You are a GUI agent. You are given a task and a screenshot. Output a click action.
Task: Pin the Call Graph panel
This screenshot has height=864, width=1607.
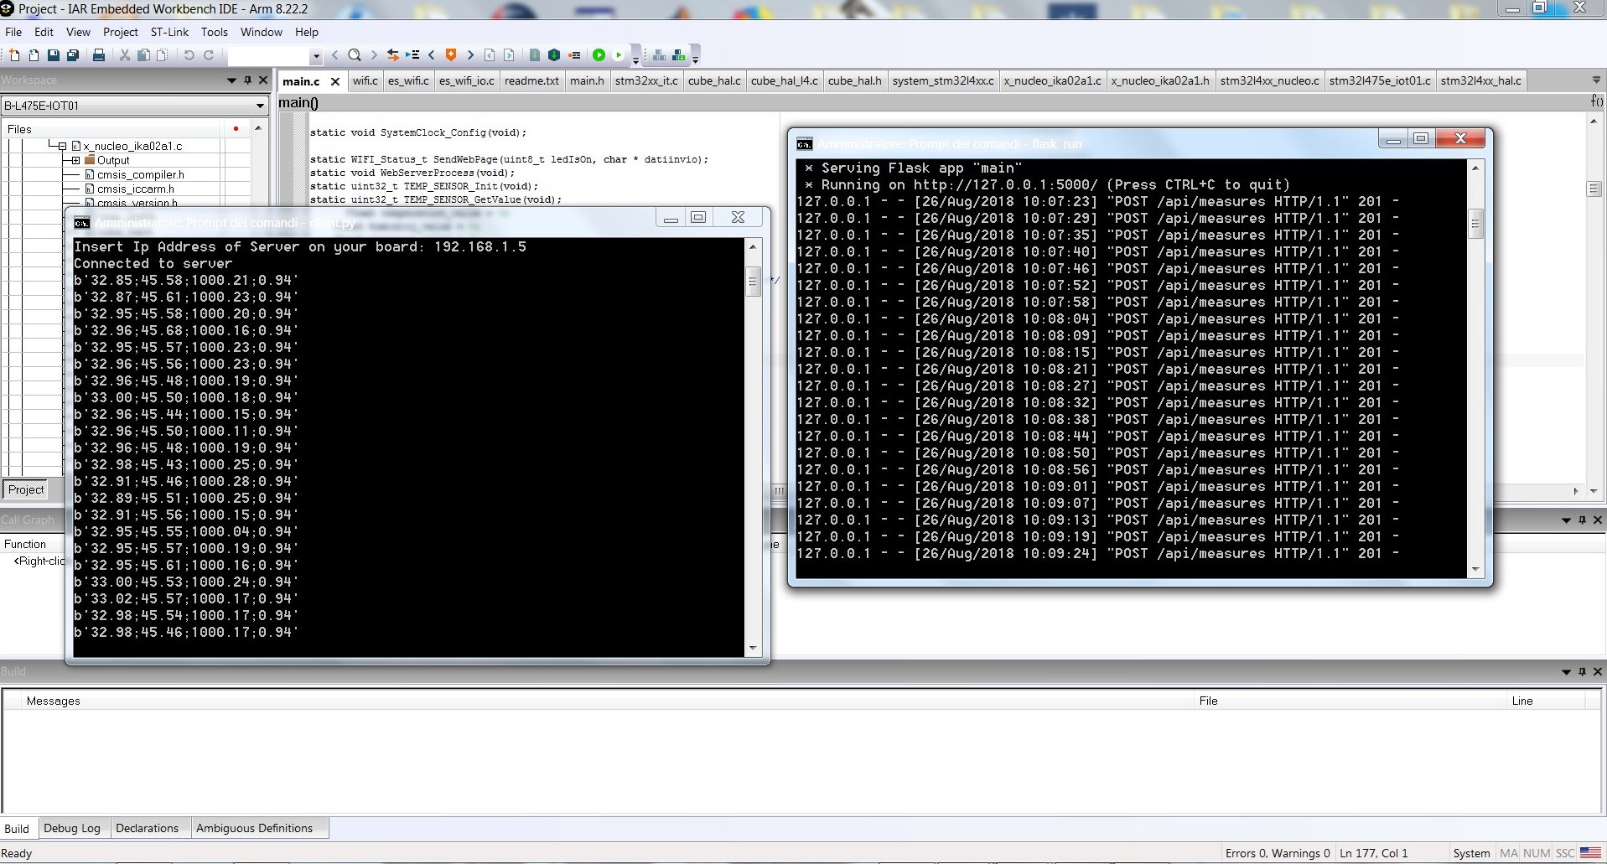[1582, 520]
